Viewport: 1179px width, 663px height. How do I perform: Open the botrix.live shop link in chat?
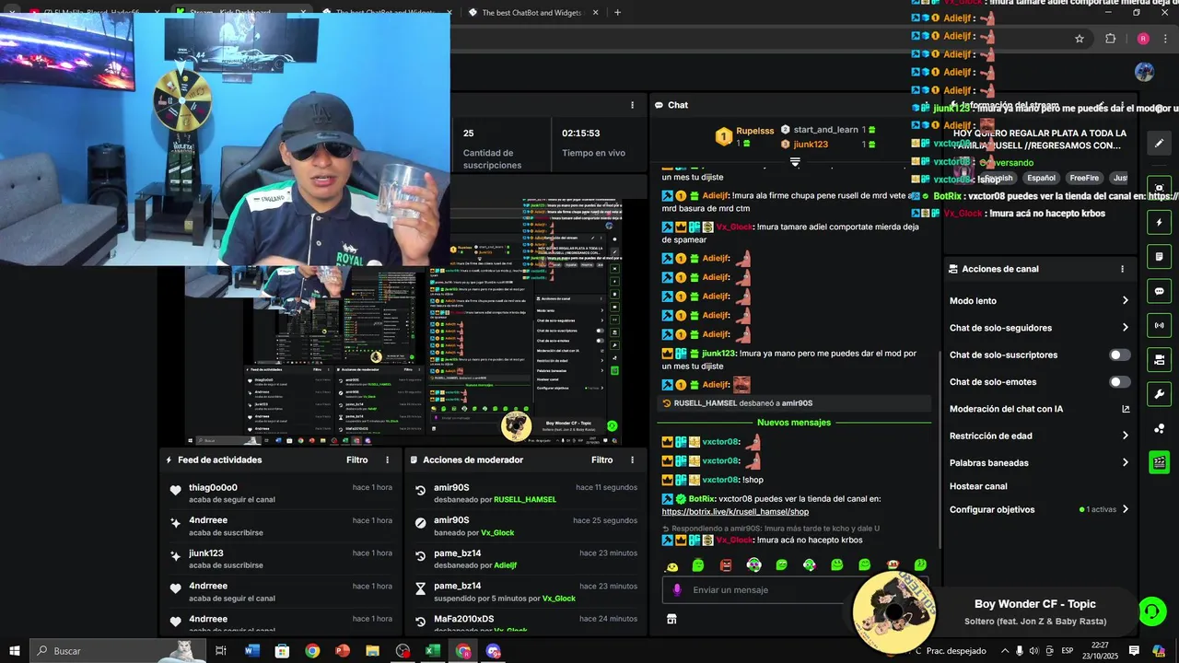pos(735,512)
